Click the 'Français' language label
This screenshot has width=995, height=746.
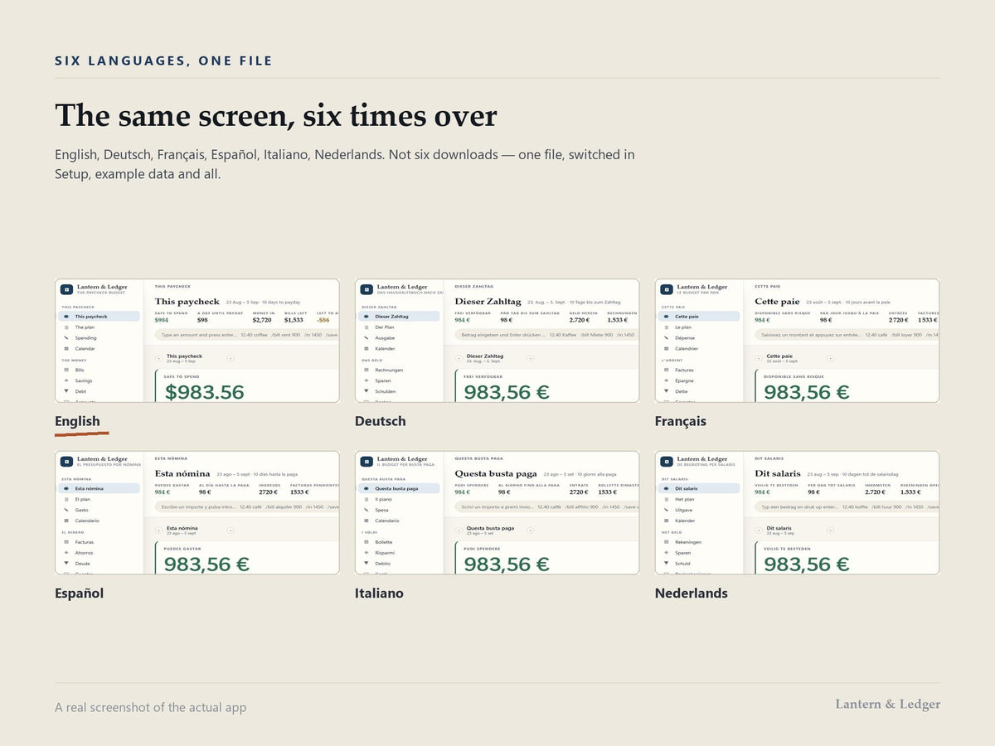[x=681, y=421]
